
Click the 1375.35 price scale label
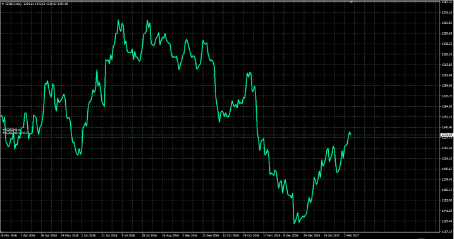click(447, 13)
